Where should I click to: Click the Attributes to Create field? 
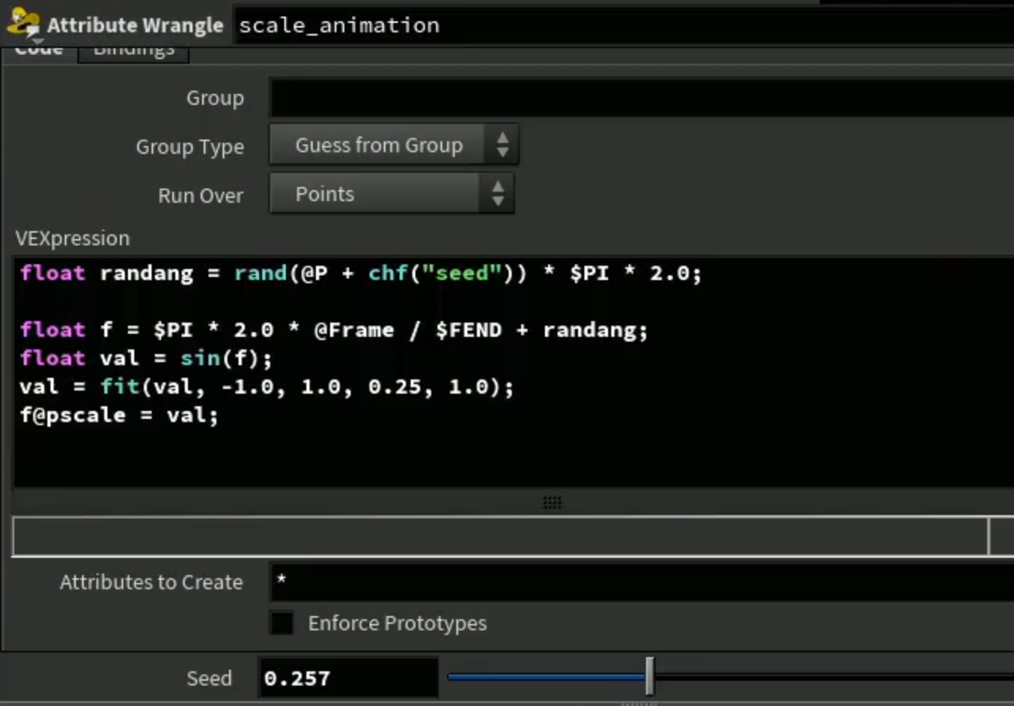click(642, 582)
